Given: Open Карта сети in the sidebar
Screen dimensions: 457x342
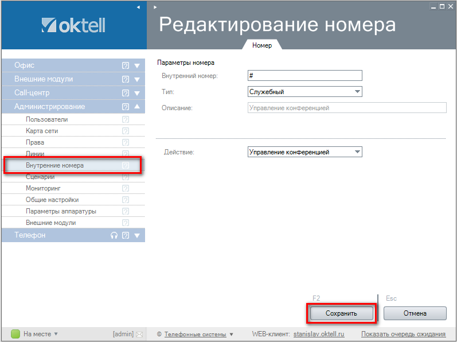Looking at the screenshot, I should pos(42,131).
